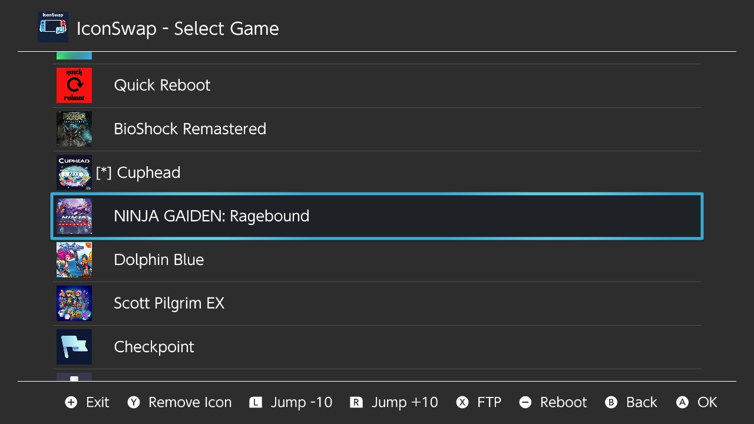Select the Quick Reboot list entry
Viewport: 754px width, 424px height.
pos(377,85)
